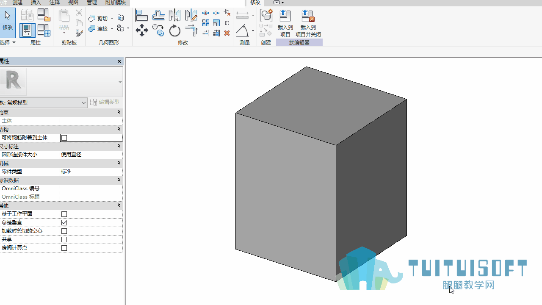The height and width of the screenshot is (305, 542).
Task: Click the Array tool icon
Action: [206, 23]
